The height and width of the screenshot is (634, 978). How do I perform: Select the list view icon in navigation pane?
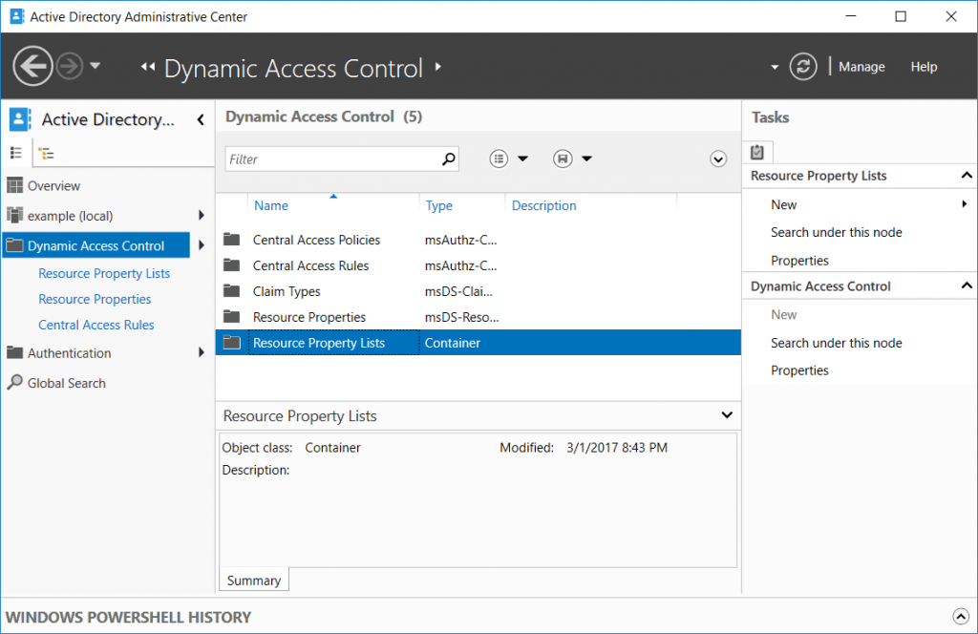coord(18,153)
